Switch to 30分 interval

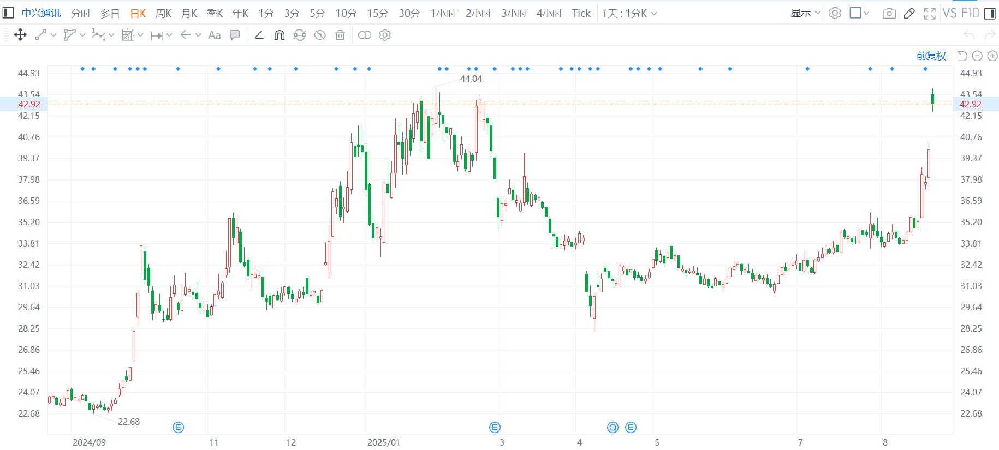click(x=409, y=13)
